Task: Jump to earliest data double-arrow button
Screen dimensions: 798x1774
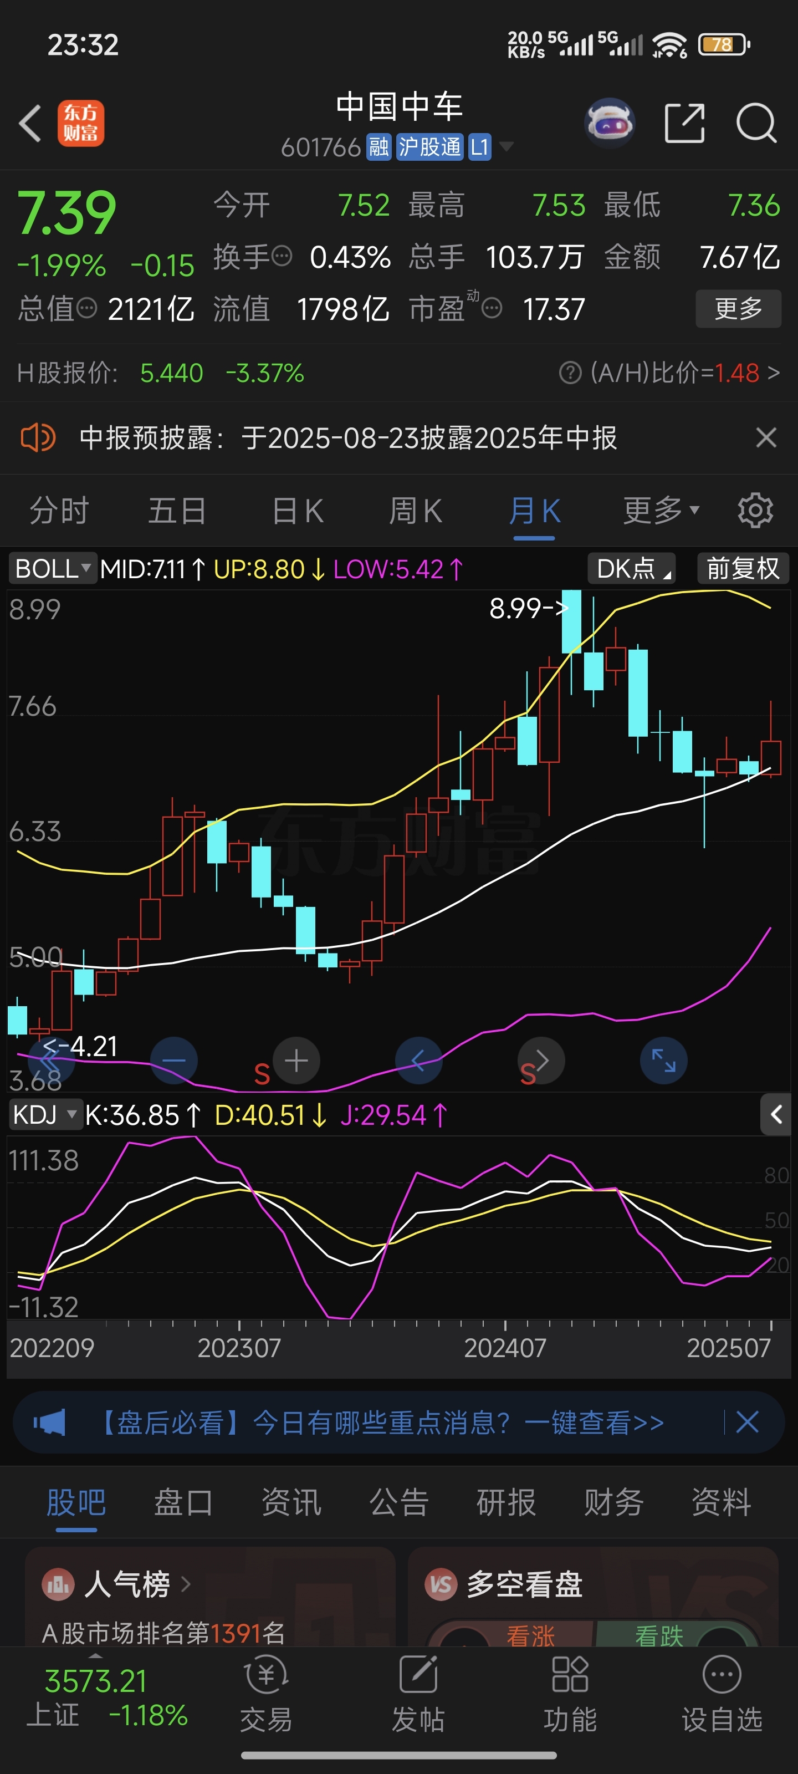Action: pyautogui.click(x=52, y=1061)
